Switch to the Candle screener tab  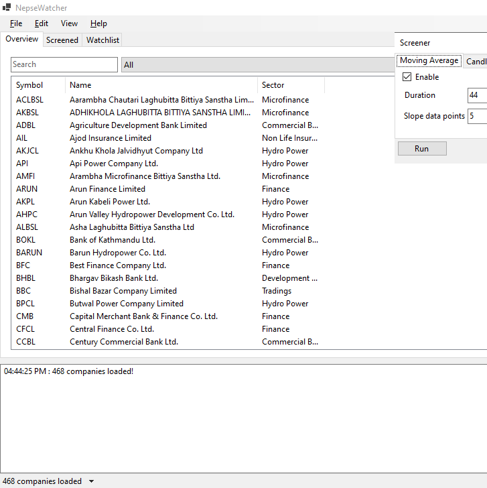click(476, 62)
